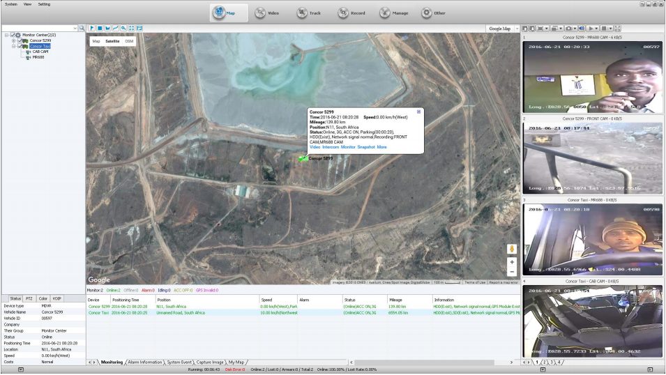Click the Snapshot link in popup

pos(366,147)
